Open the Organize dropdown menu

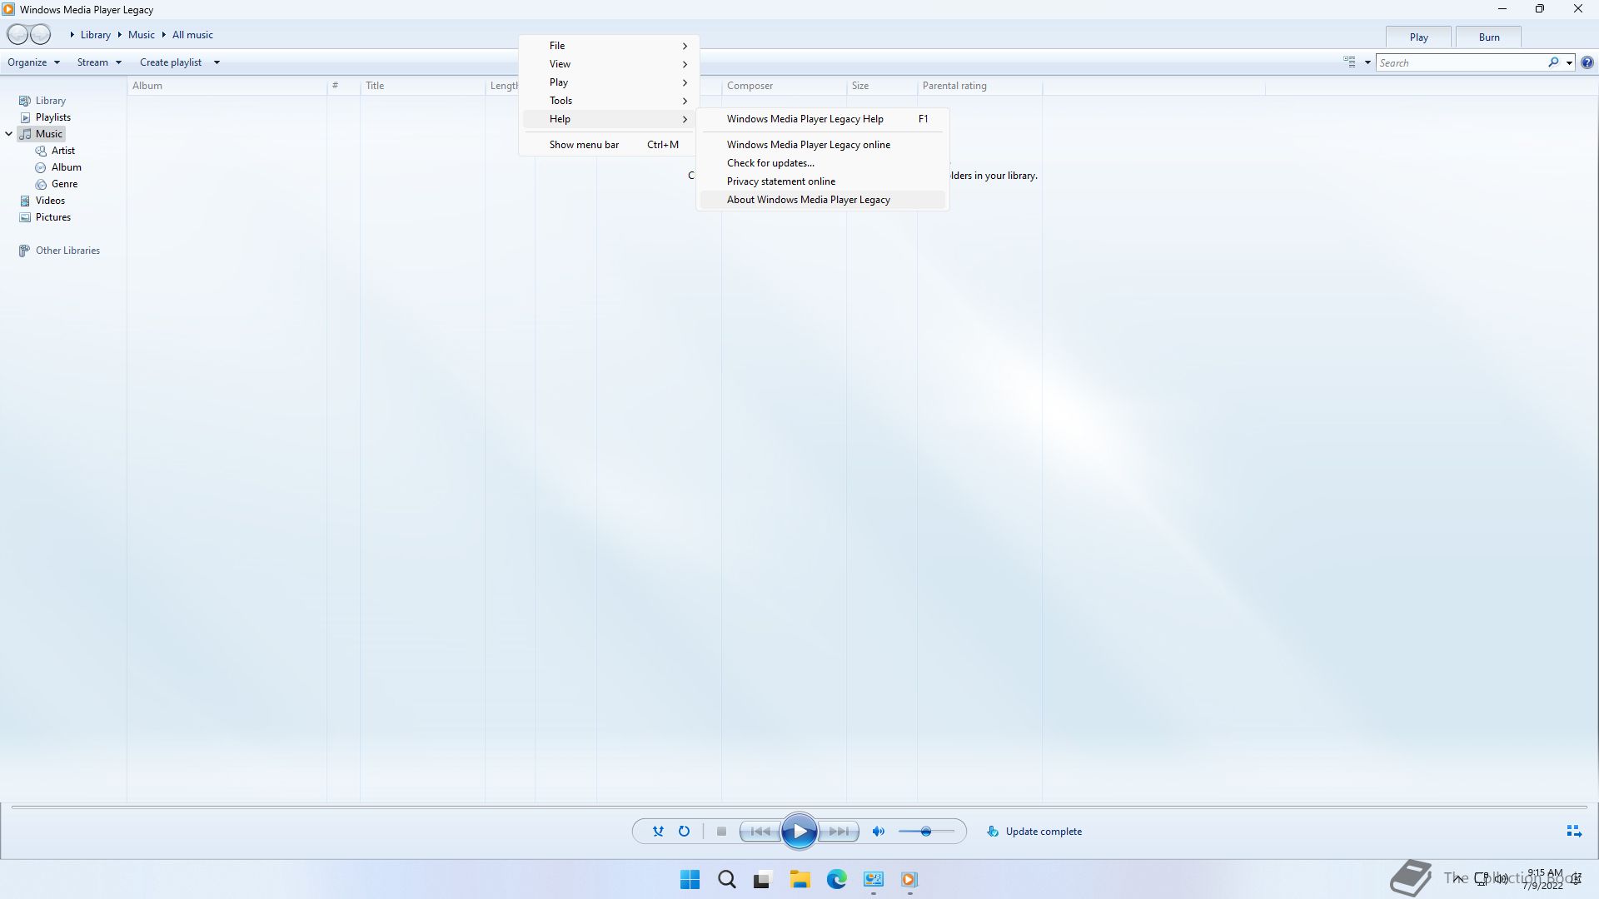[x=33, y=62]
